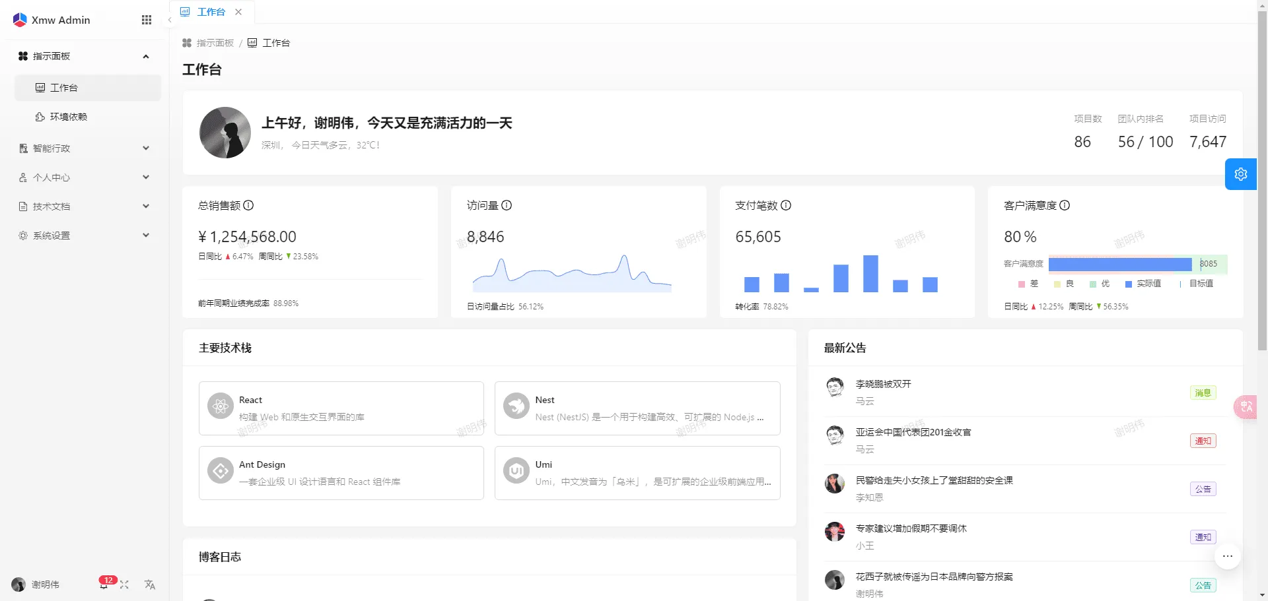
Task: Click the pink 差 legend swatch
Action: 1022,284
